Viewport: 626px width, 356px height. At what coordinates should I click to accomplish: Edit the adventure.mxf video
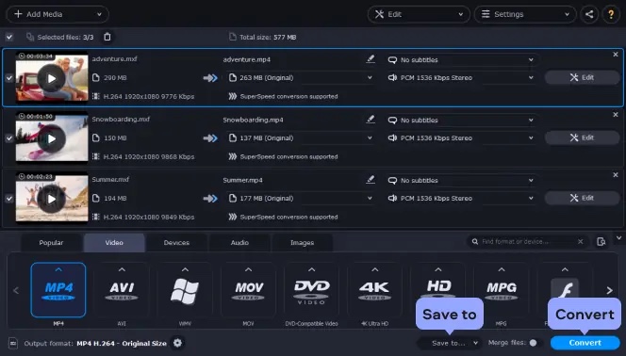pyautogui.click(x=582, y=77)
